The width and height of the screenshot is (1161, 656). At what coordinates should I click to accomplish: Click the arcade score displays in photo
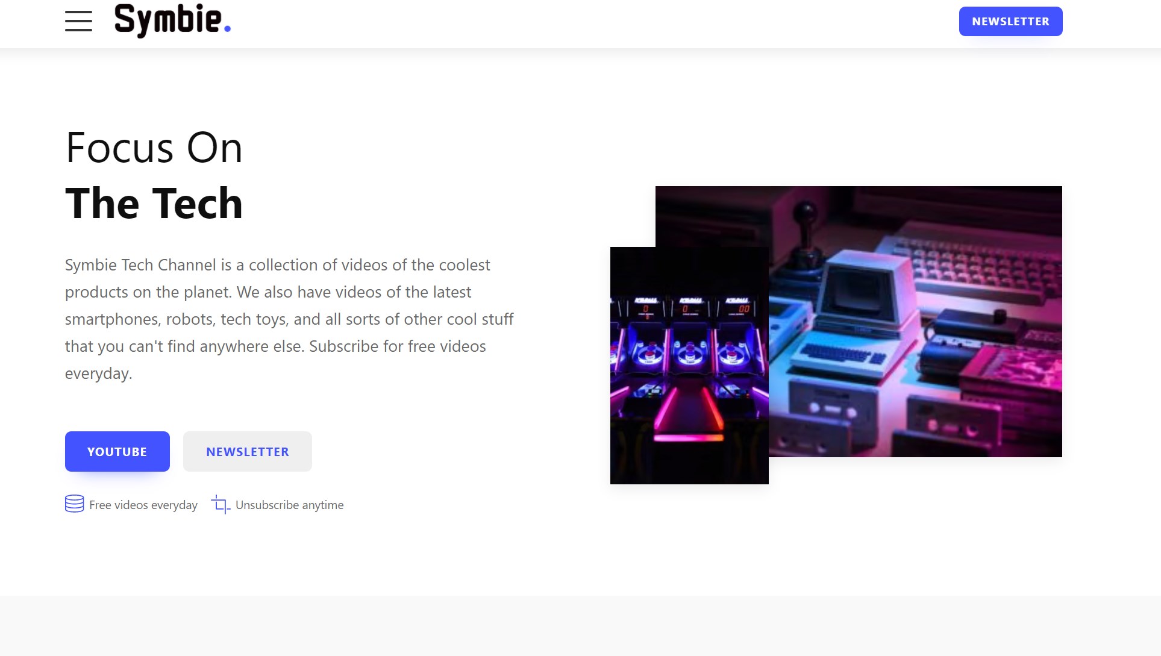pos(690,307)
